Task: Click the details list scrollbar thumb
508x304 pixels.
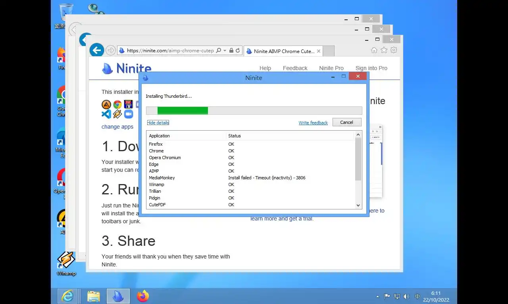Action: (358, 159)
